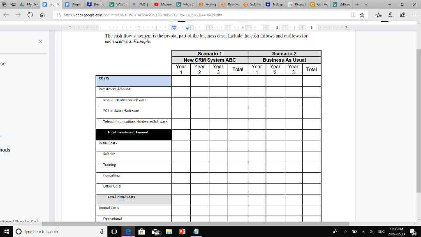Click the Telecommunications Hardware/Software label
The width and height of the screenshot is (421, 237).
[135, 121]
